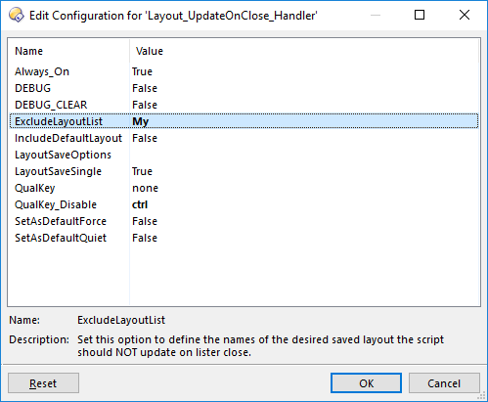Toggle IncludeDefaultLayout value False

click(145, 138)
